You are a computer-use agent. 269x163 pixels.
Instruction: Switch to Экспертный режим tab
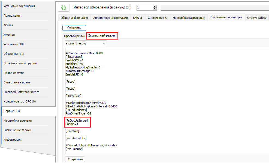(102, 36)
